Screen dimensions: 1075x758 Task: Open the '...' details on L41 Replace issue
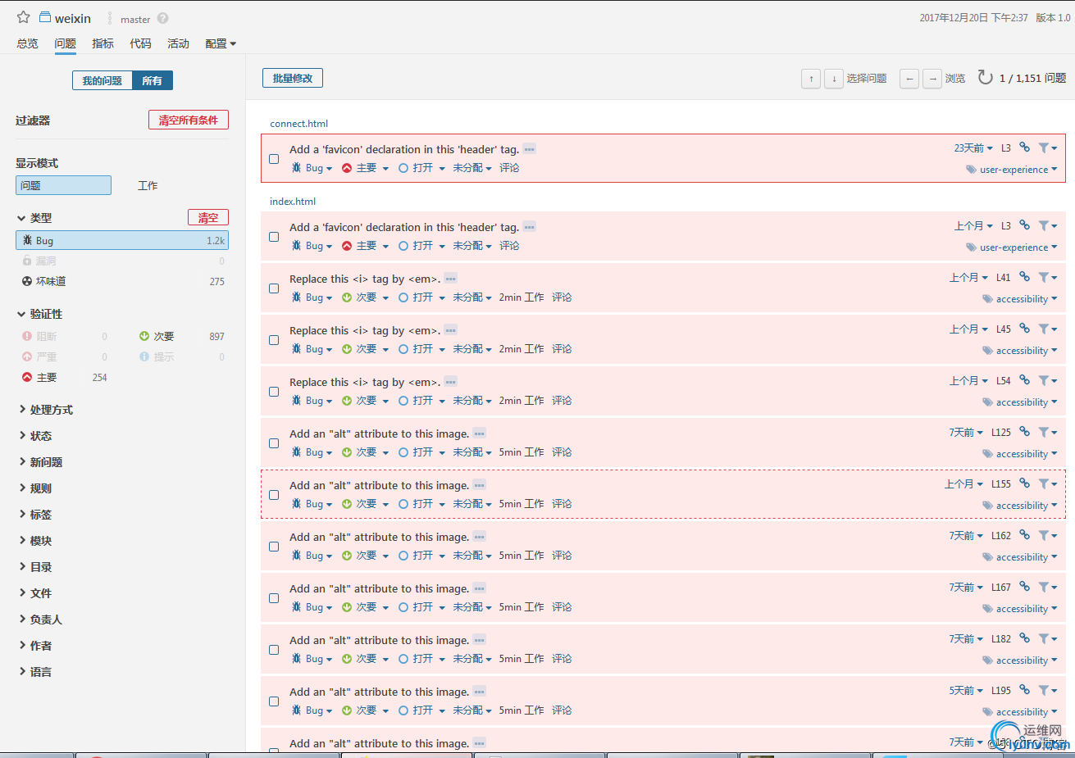pyautogui.click(x=450, y=278)
